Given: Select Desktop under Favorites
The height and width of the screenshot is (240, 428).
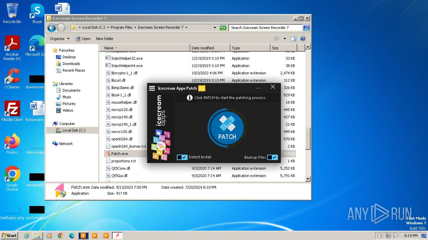Looking at the screenshot, I should (69, 57).
